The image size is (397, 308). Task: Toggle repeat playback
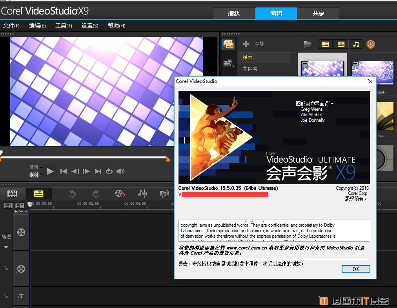point(109,172)
